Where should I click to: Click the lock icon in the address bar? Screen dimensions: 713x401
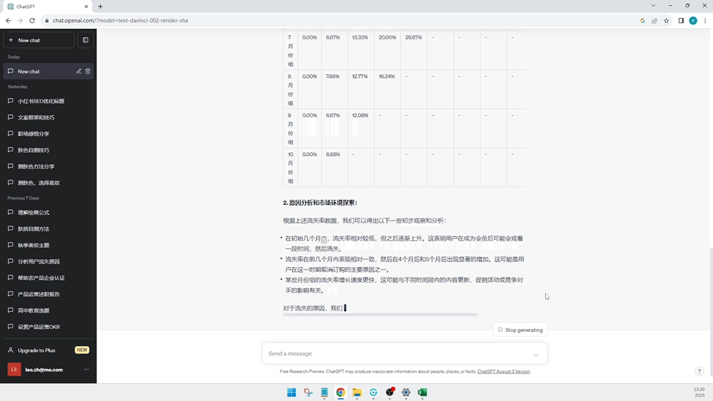tap(46, 21)
